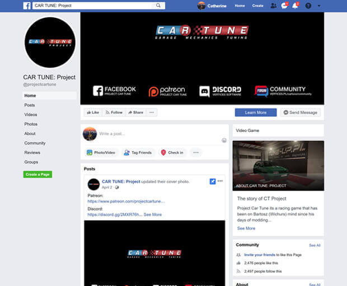Viewport: 347px width, 286px height.
Task: Click the help question mark icon
Action: pyautogui.click(x=307, y=6)
